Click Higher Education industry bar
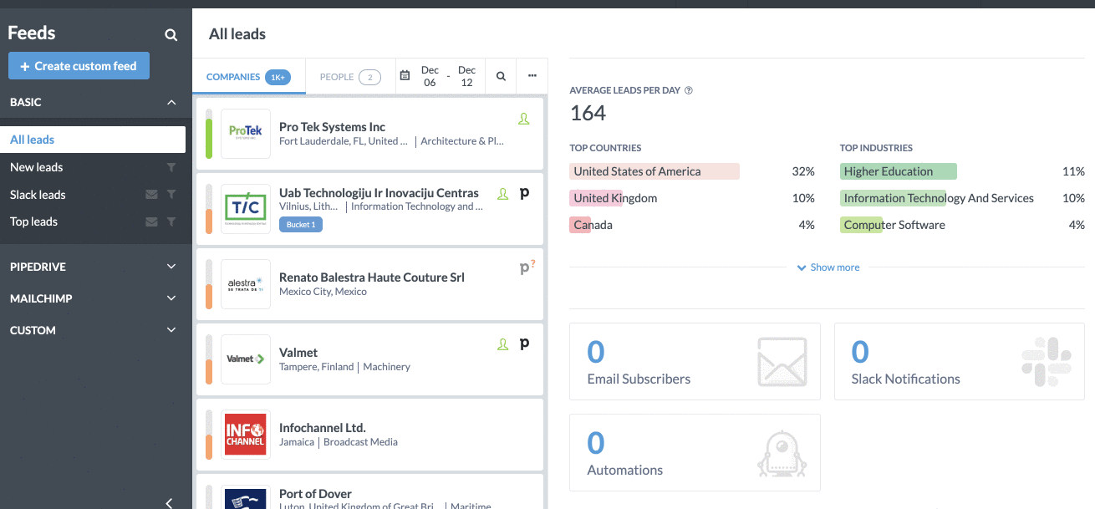 pos(899,171)
